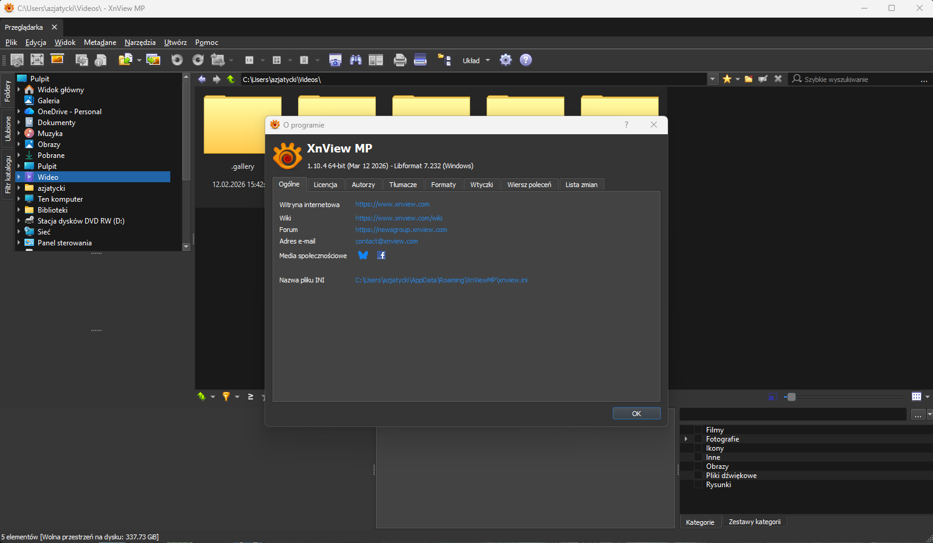Viewport: 933px width, 543px height.
Task: Click OK to close the about dialog
Action: point(636,414)
